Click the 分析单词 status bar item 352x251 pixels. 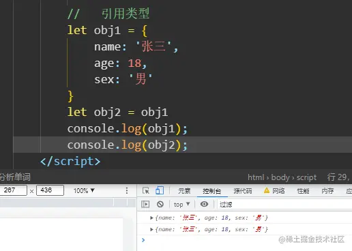15,177
